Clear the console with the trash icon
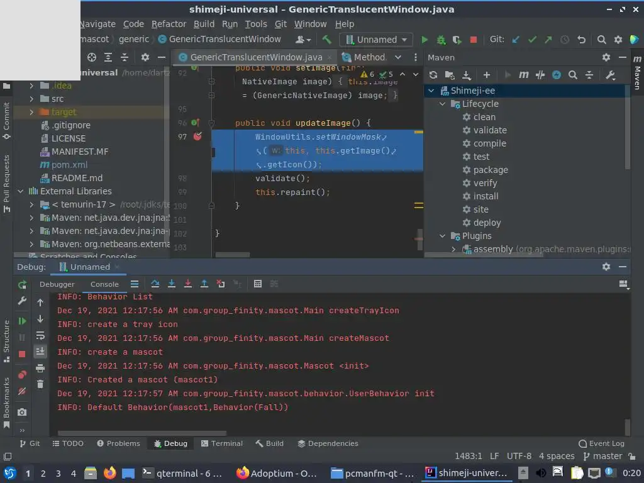Screen dimensions: 644x483 click(40, 384)
